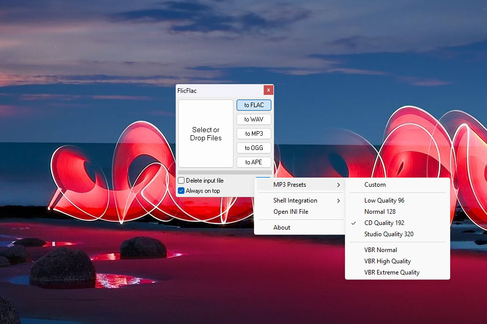Enable the Delete input file checkbox
487x324 pixels.
(181, 181)
